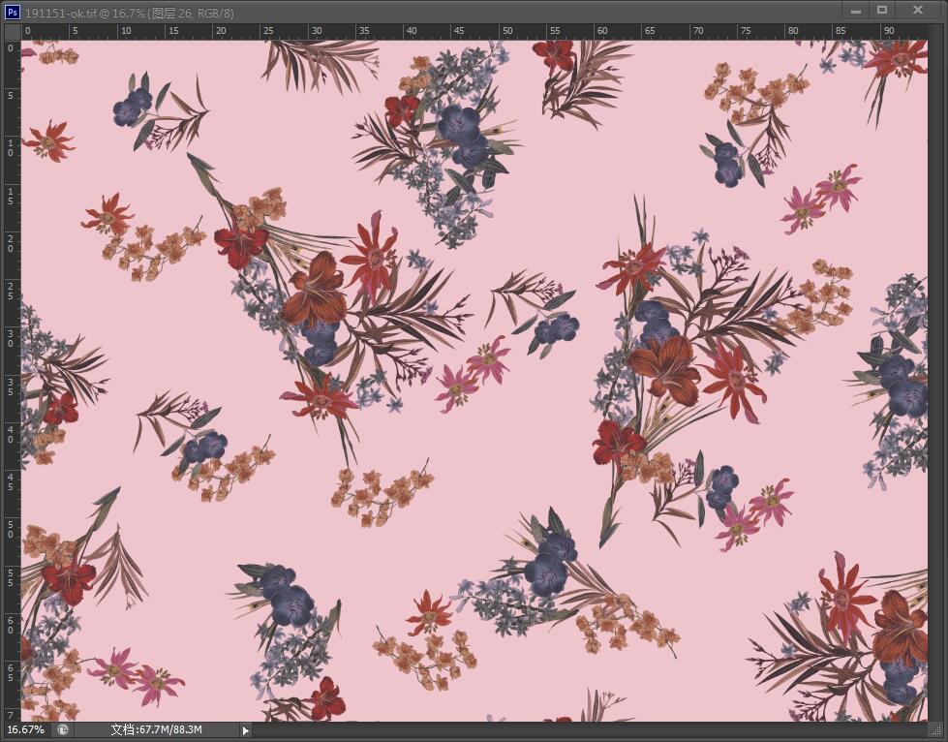Click the zoom percentage field showing 16.67%
948x742 pixels.
click(26, 729)
